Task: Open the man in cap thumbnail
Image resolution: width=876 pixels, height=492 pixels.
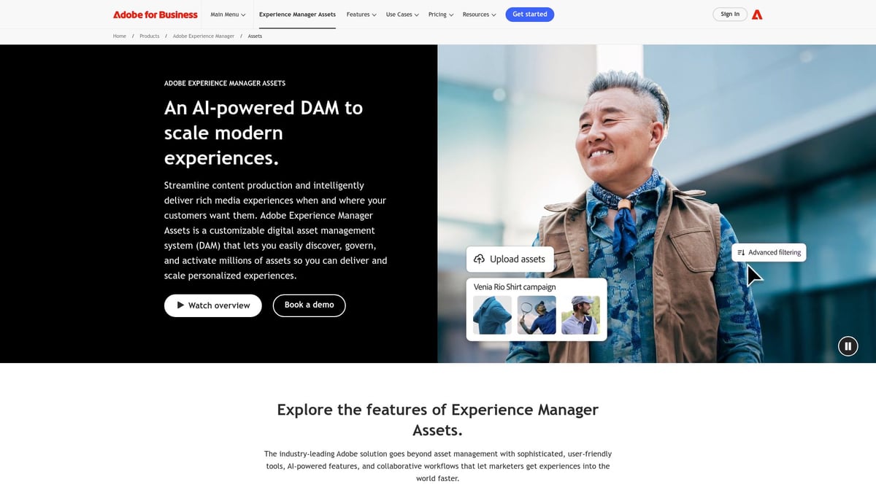Action: click(x=580, y=315)
